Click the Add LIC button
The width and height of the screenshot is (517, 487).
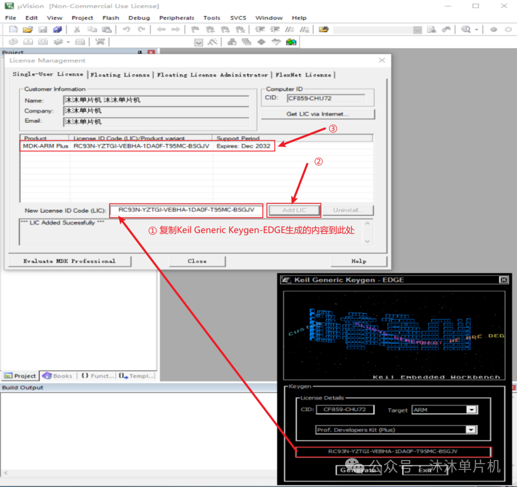[x=294, y=210]
